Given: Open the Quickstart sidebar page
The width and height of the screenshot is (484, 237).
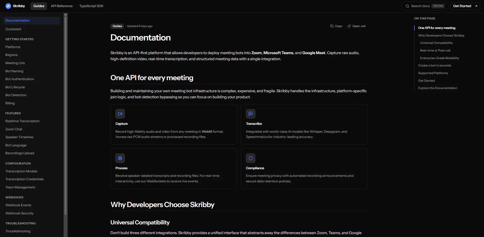Looking at the screenshot, I should [x=13, y=29].
